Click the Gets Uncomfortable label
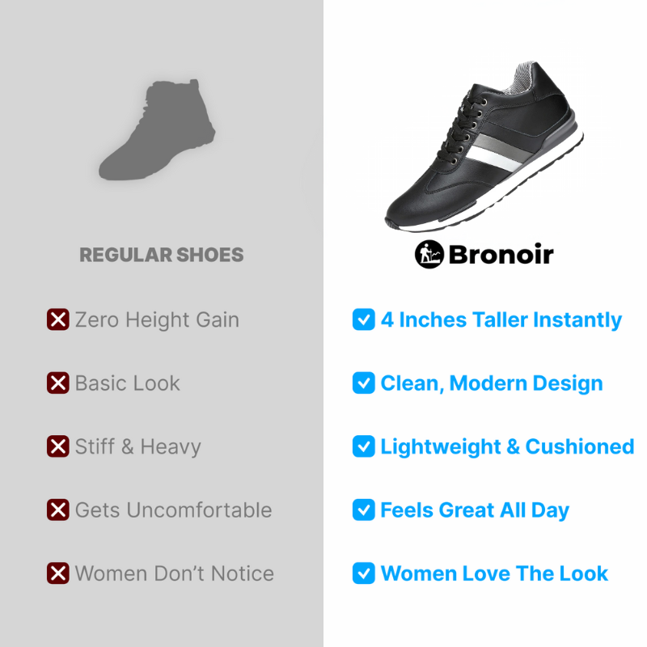 (x=174, y=510)
